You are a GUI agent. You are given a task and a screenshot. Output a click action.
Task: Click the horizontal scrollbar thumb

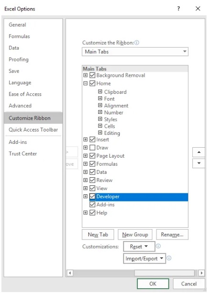(165, 273)
